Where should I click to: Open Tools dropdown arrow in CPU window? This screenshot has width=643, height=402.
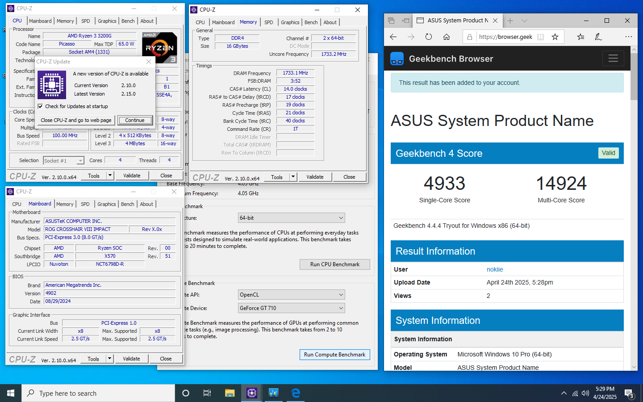tap(110, 176)
